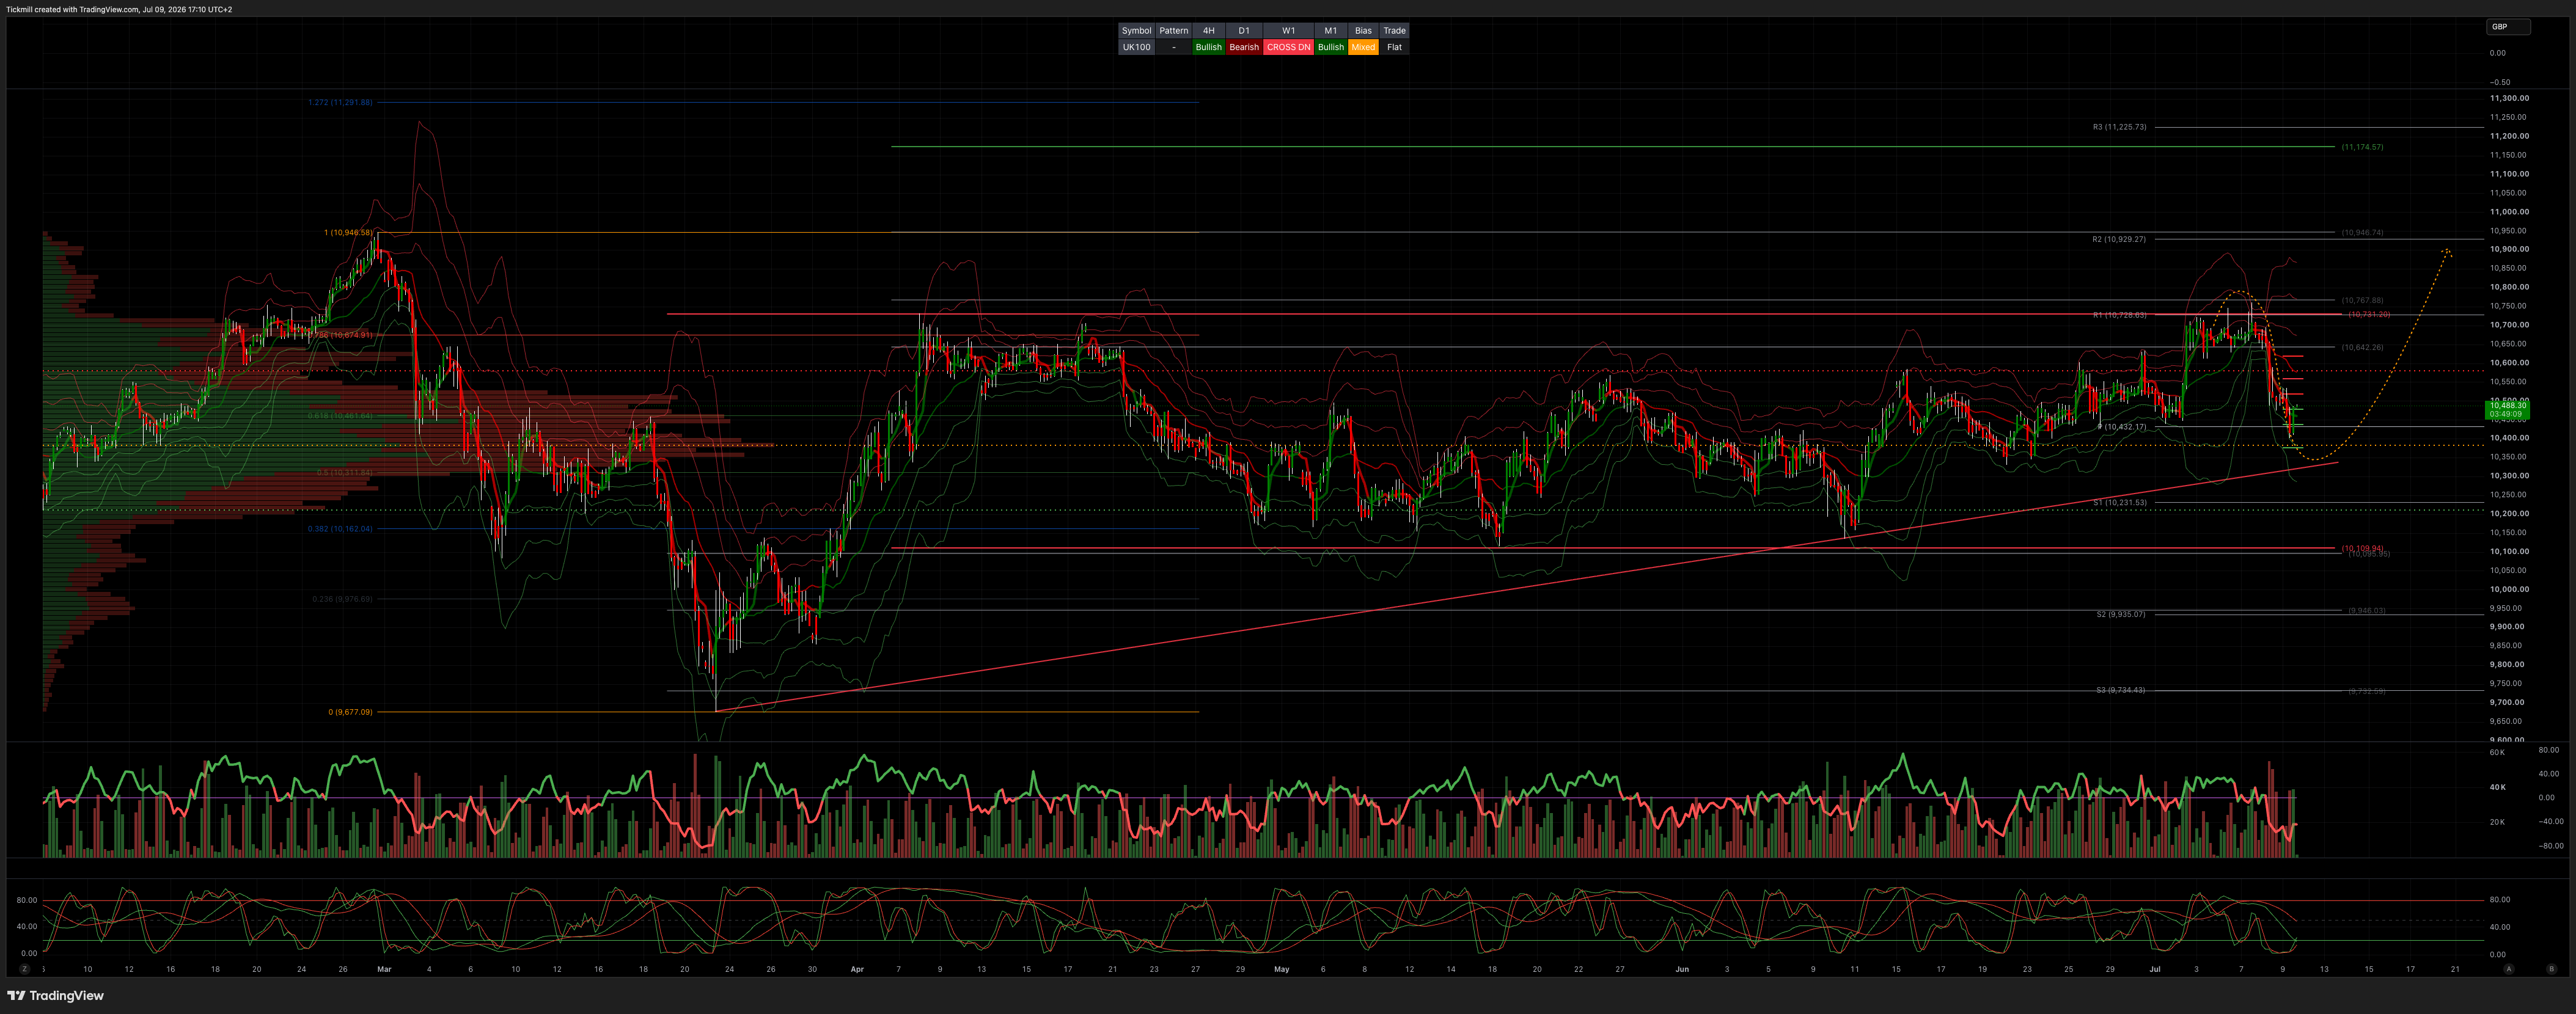Viewport: 2576px width, 1014px height.
Task: Toggle the B scale button at bottom right
Action: (x=2551, y=969)
